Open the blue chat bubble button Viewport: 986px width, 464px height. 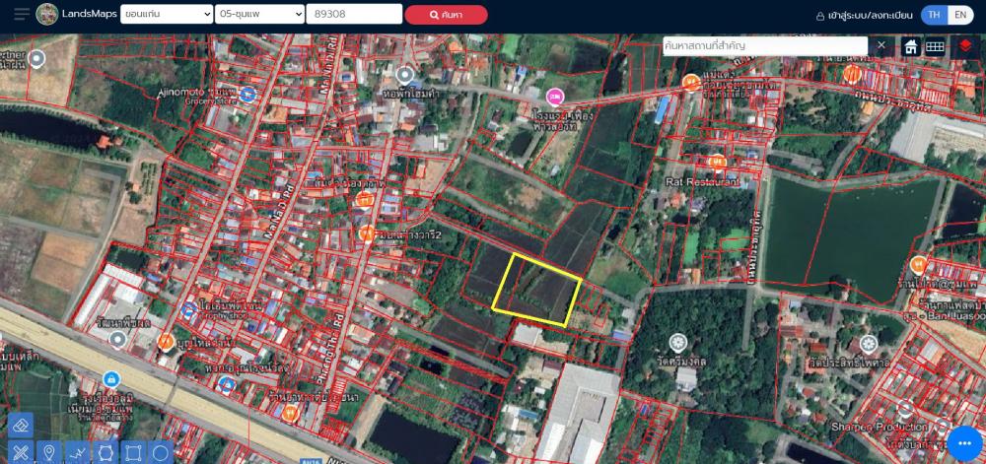point(962,442)
